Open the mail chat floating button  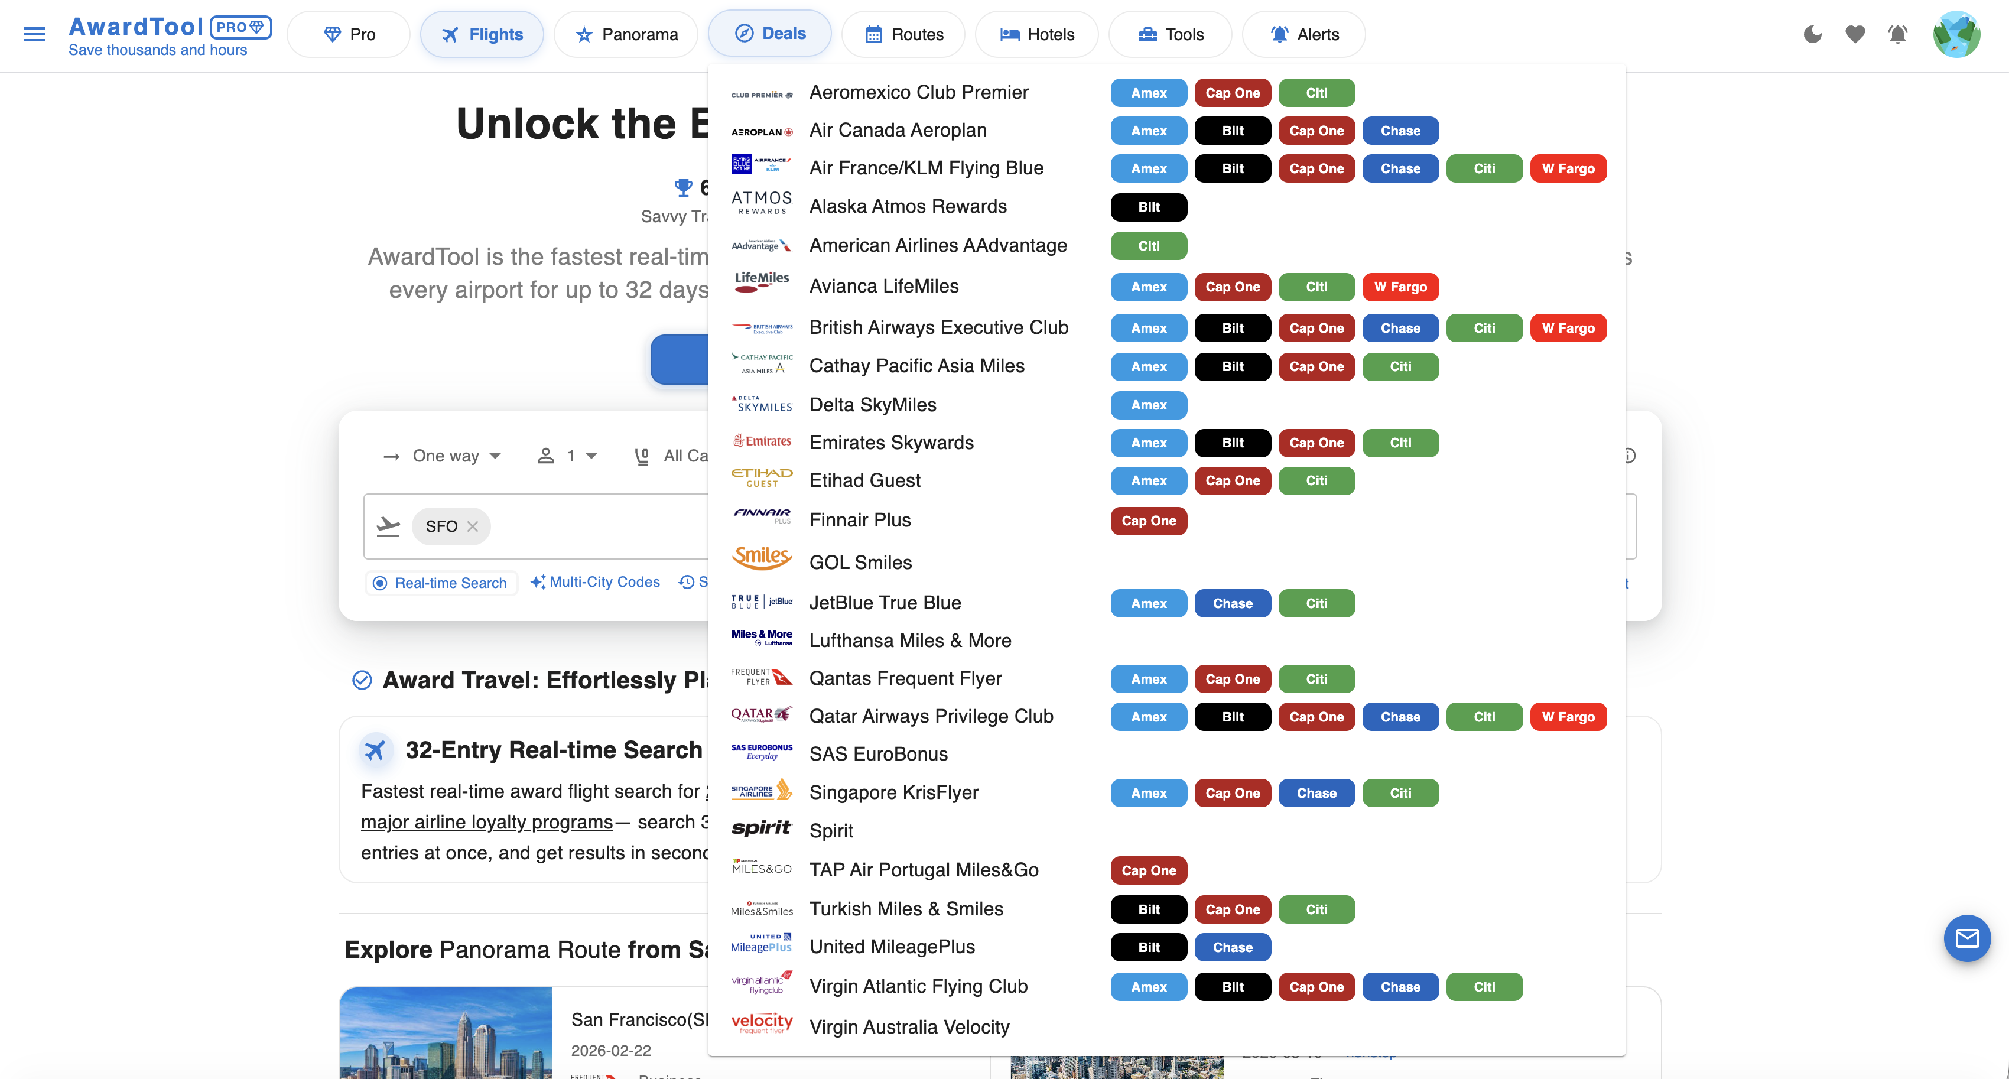pyautogui.click(x=1967, y=938)
